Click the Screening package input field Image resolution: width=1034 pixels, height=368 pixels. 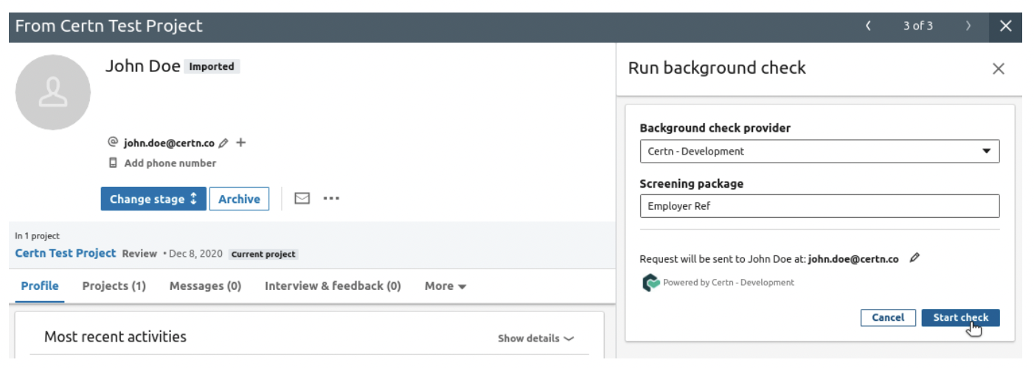(819, 206)
